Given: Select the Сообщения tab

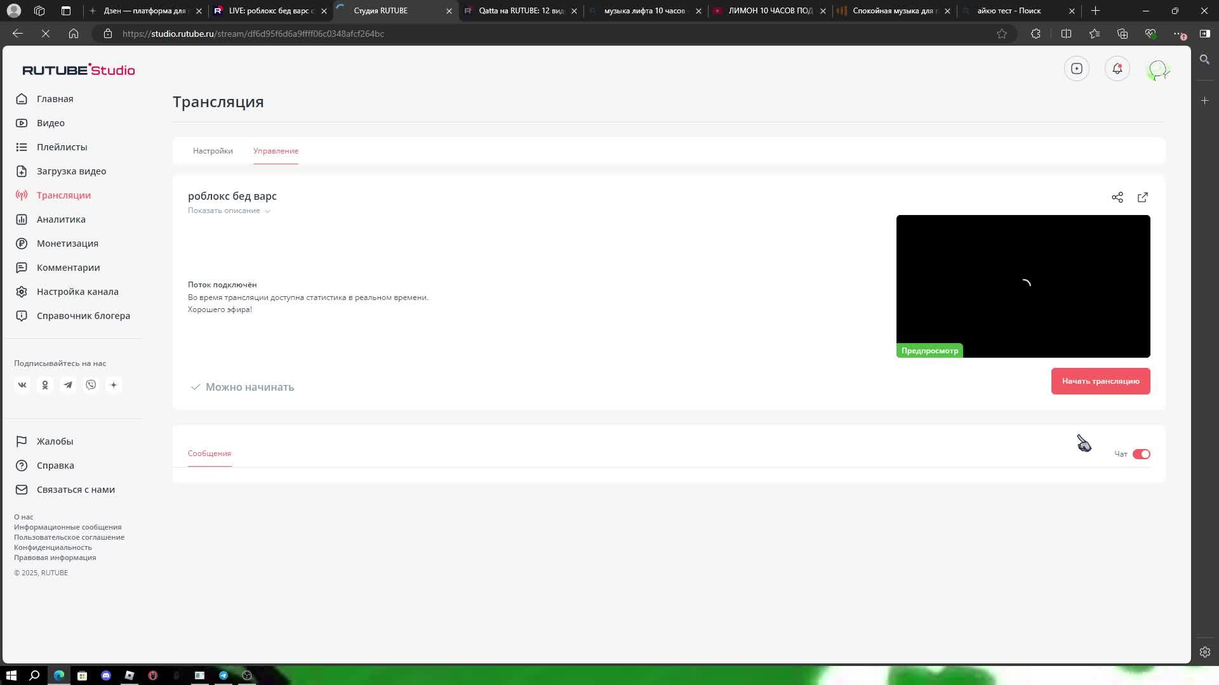Looking at the screenshot, I should 210,453.
